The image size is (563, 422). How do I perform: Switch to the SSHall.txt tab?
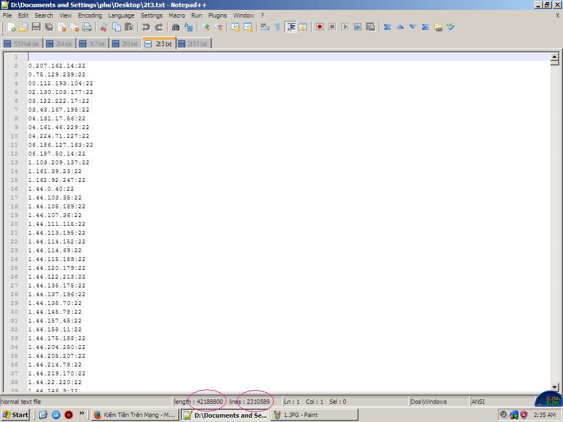22,43
